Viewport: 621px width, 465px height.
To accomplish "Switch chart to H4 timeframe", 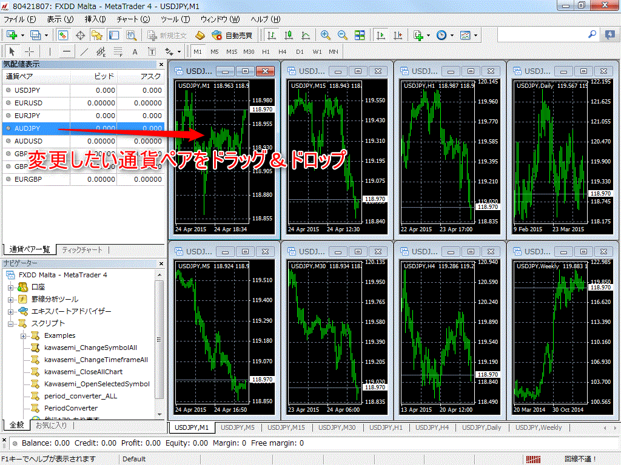I will pos(283,51).
